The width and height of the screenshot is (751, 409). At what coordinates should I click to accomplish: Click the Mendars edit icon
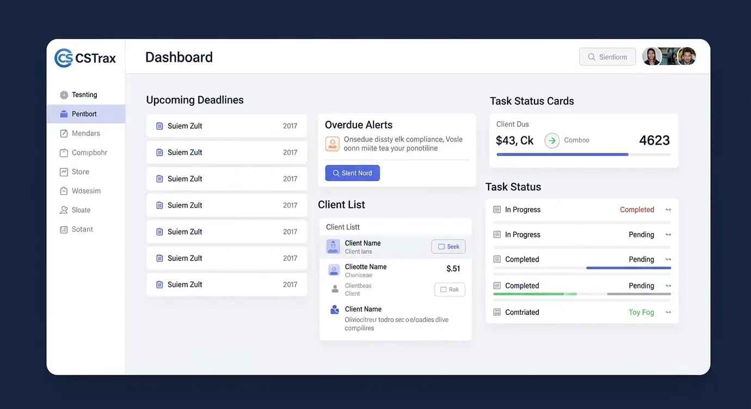[x=64, y=134]
